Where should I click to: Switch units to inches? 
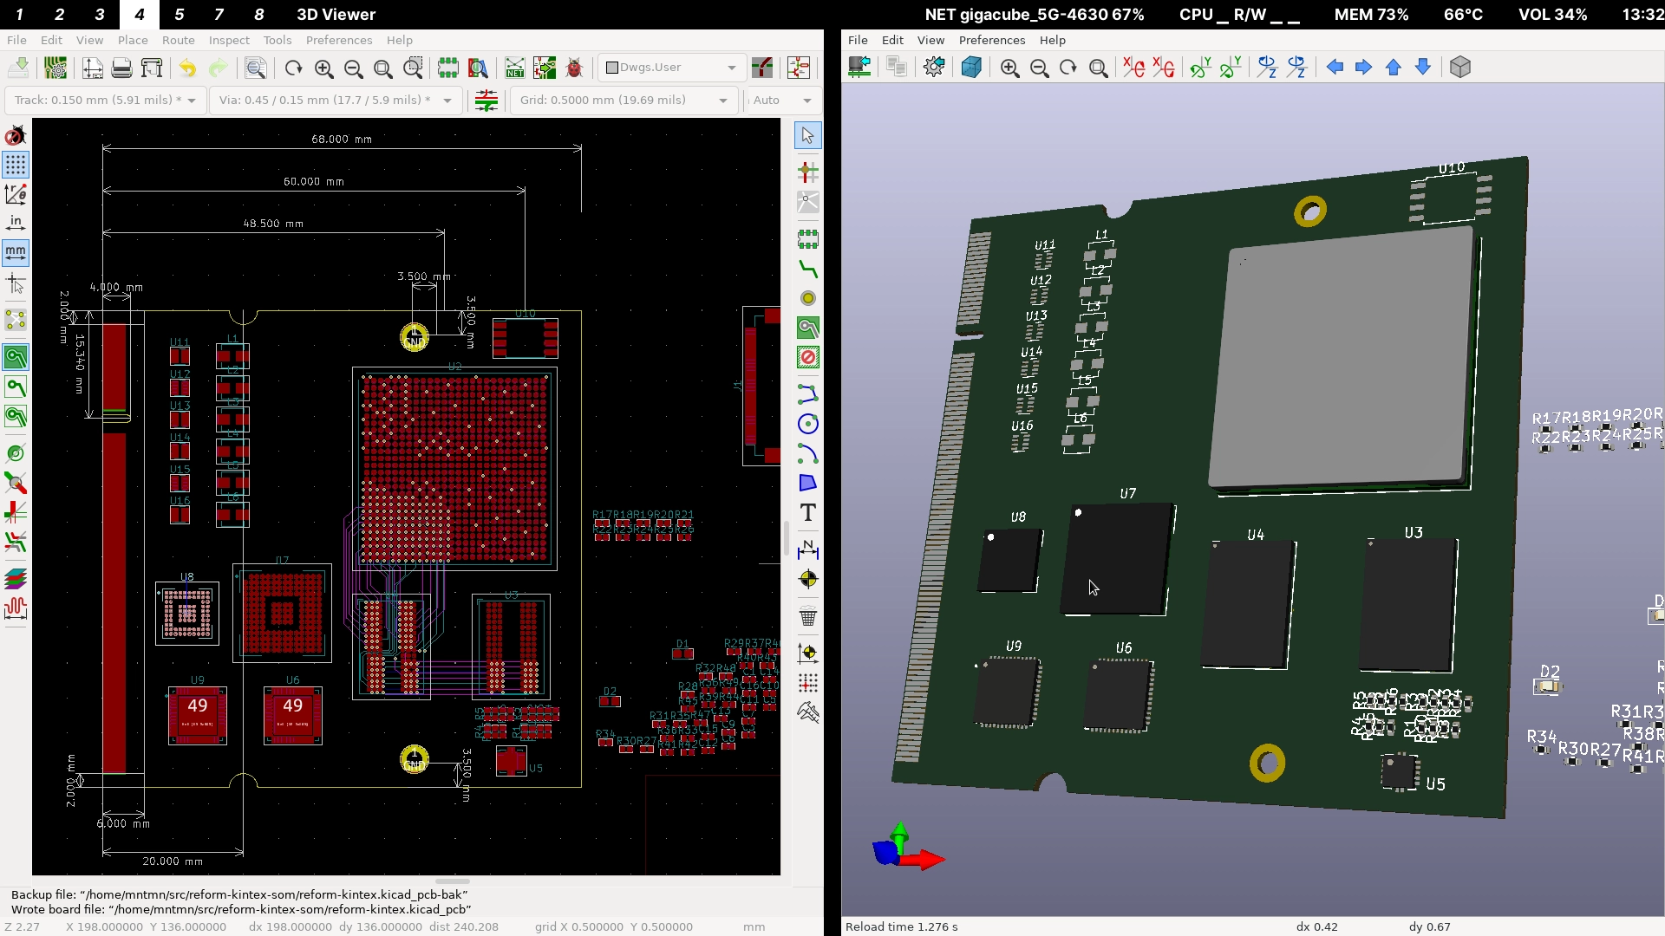point(16,223)
